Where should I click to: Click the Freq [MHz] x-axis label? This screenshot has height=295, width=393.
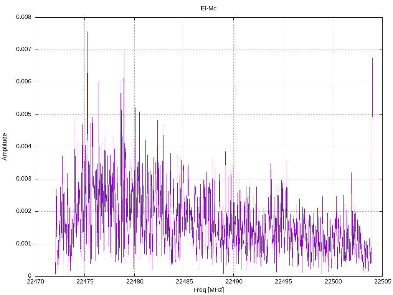click(x=208, y=290)
